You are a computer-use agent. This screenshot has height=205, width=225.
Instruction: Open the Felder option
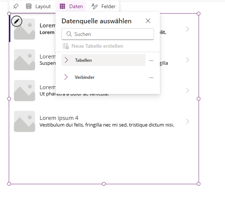tap(104, 6)
